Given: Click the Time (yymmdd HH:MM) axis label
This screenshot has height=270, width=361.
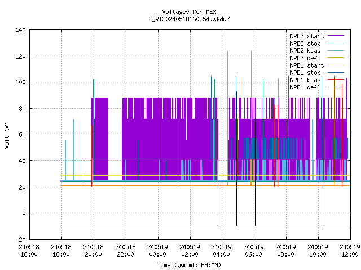Looking at the screenshot, I should (189, 265).
